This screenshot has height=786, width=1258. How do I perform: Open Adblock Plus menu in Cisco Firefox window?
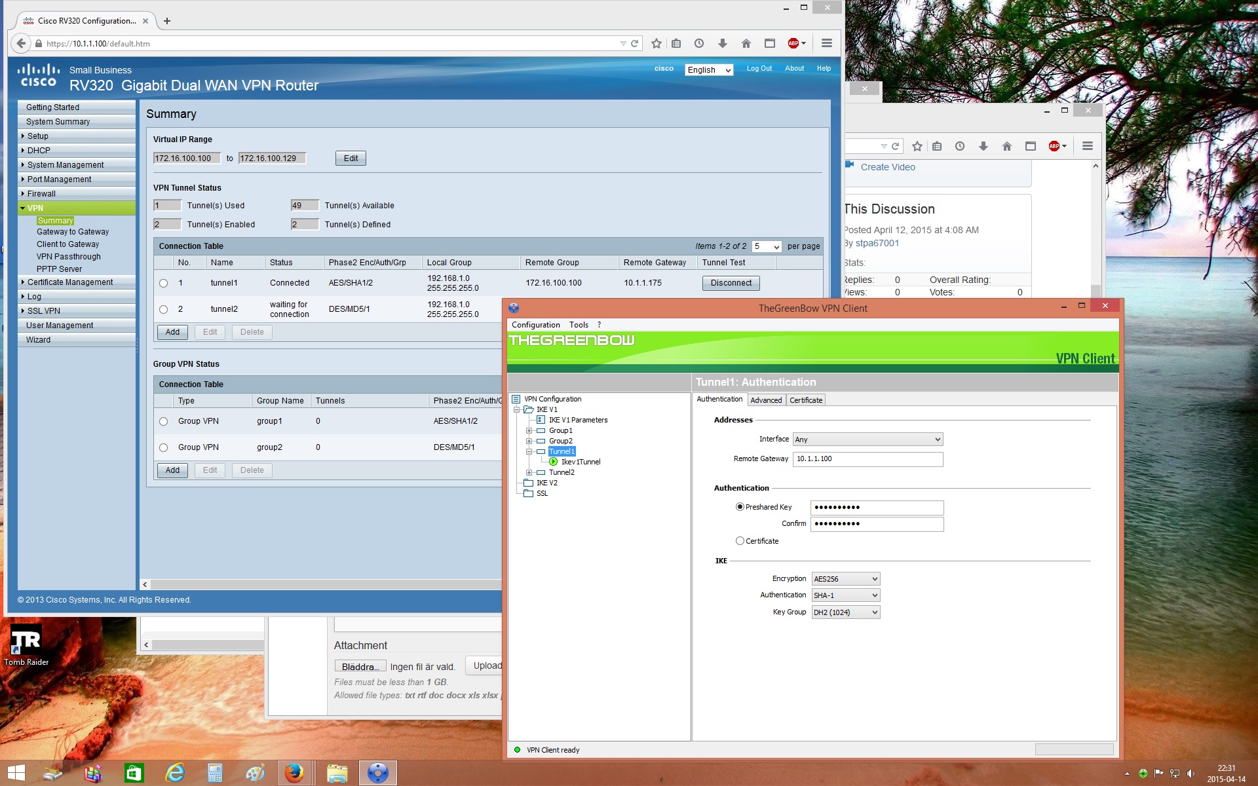click(x=796, y=43)
